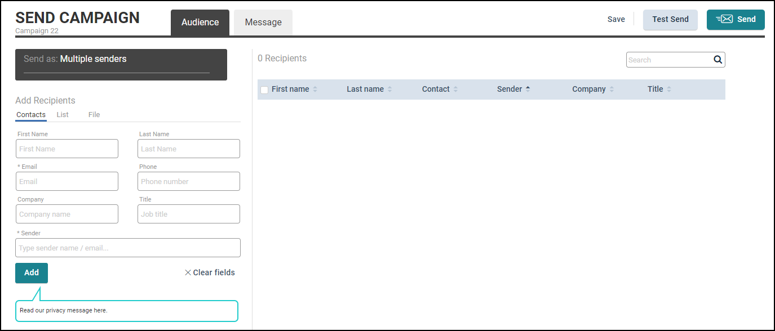Click the Test Send button
The image size is (775, 331).
(x=670, y=19)
